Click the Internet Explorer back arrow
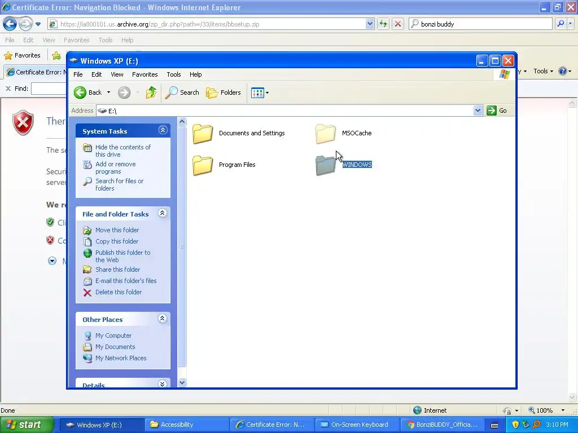 click(10, 24)
